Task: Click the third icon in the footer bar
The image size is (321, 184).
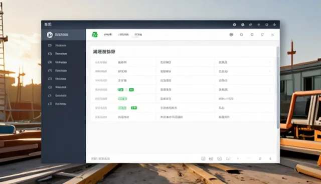Action: (220, 158)
